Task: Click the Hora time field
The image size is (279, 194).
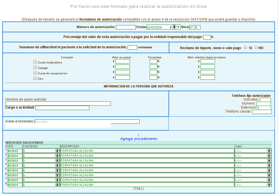Action: 195,27
